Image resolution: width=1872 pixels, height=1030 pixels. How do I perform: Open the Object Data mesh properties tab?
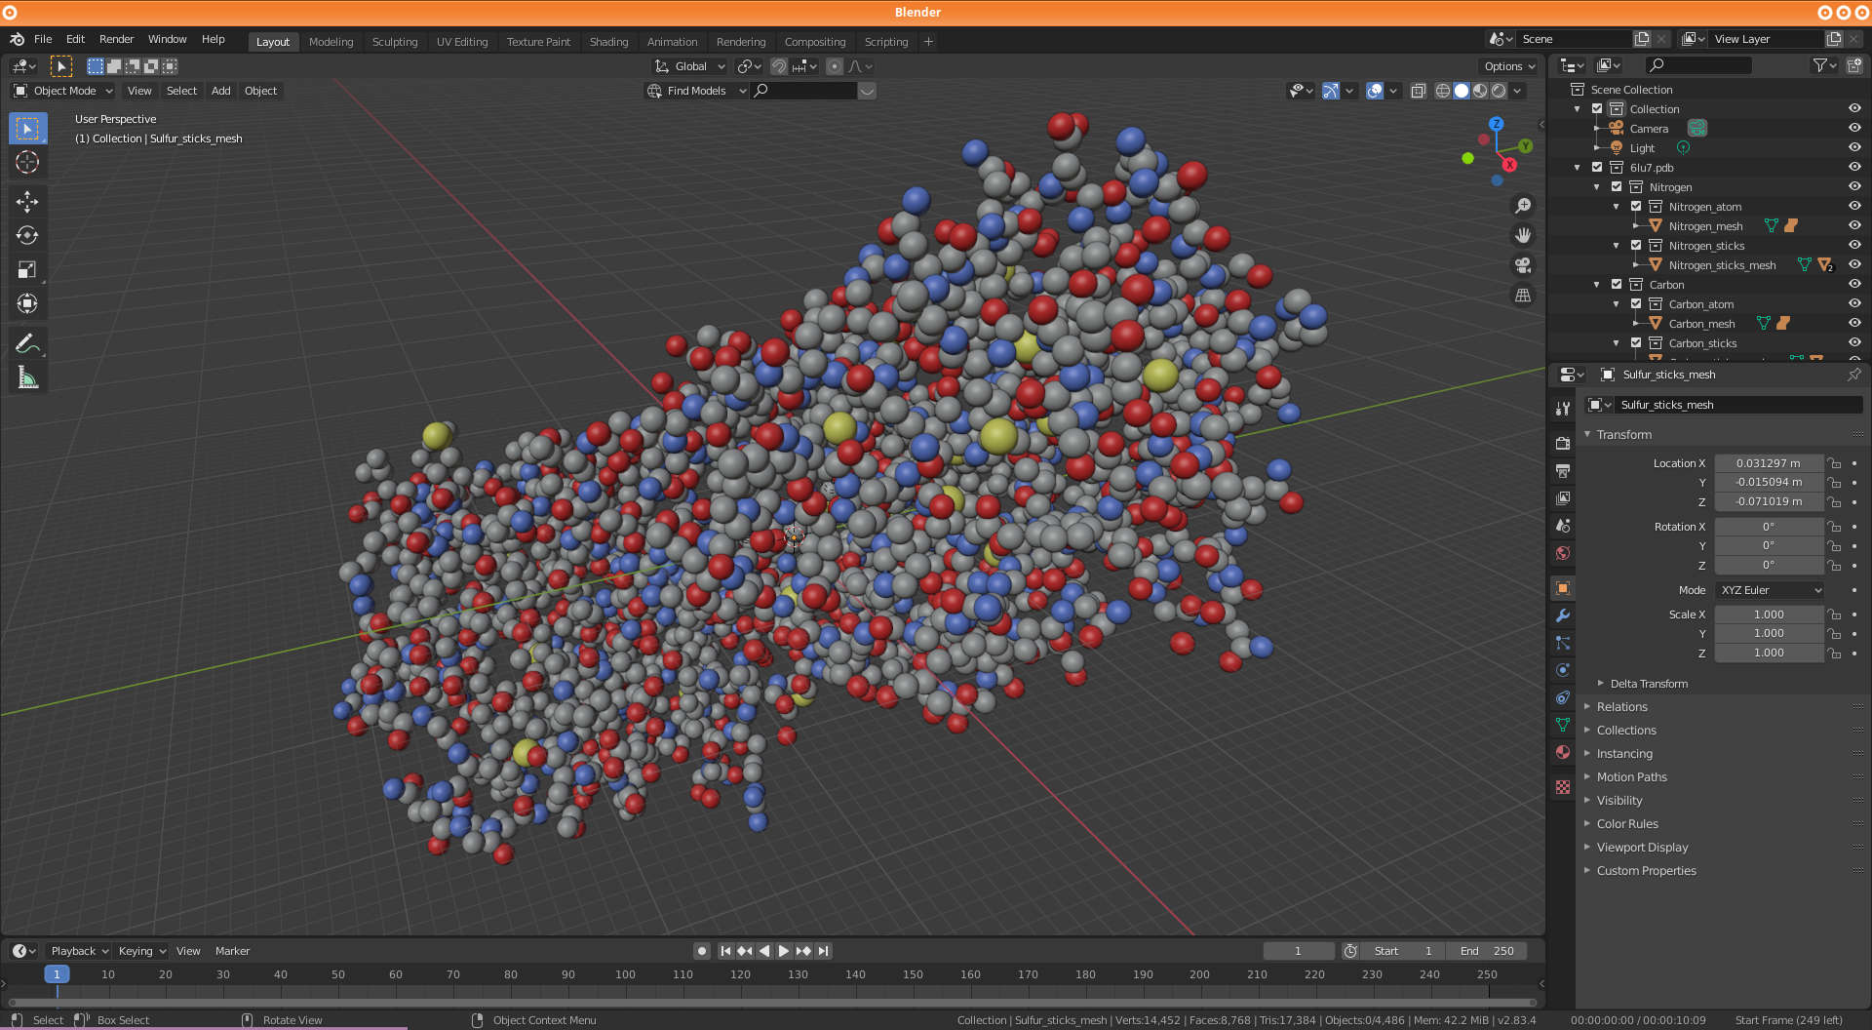coord(1563,725)
